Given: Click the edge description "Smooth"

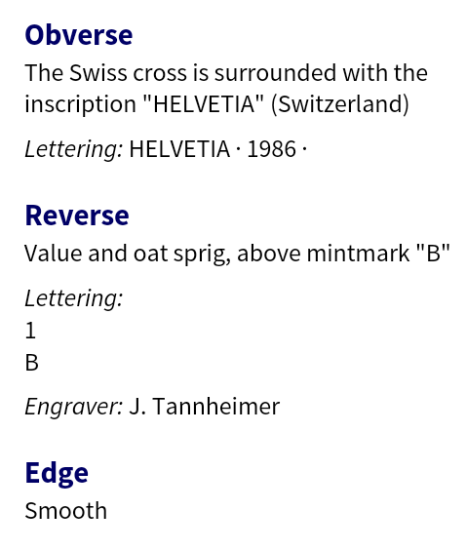Looking at the screenshot, I should point(66,510).
